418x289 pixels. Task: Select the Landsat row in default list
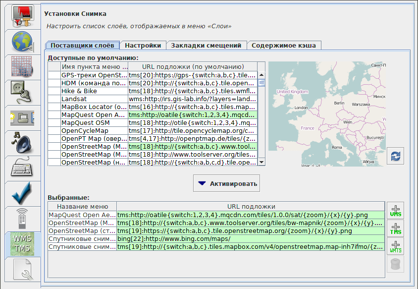point(153,99)
